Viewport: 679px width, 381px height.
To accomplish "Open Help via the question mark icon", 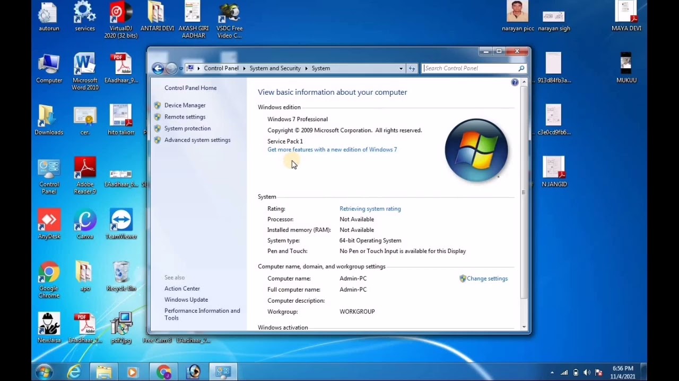I will 515,83.
